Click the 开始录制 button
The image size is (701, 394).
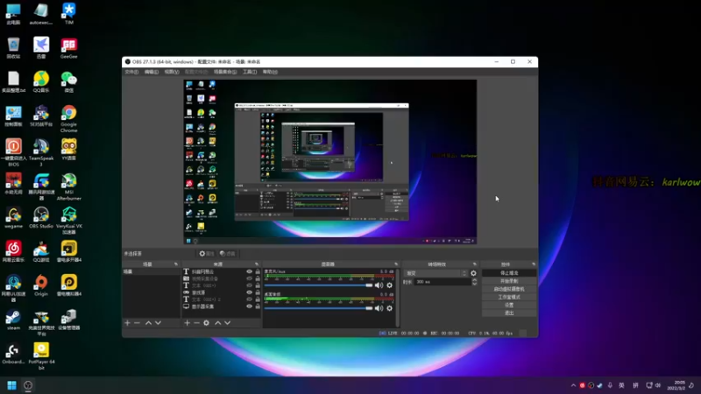(x=509, y=281)
